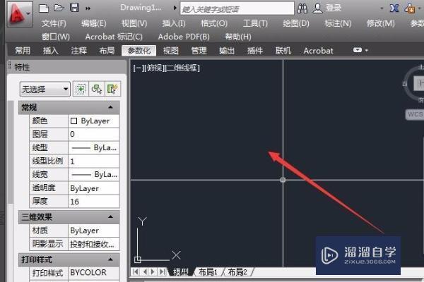
Task: Open the 绘图(D) menu
Action: pyautogui.click(x=296, y=23)
